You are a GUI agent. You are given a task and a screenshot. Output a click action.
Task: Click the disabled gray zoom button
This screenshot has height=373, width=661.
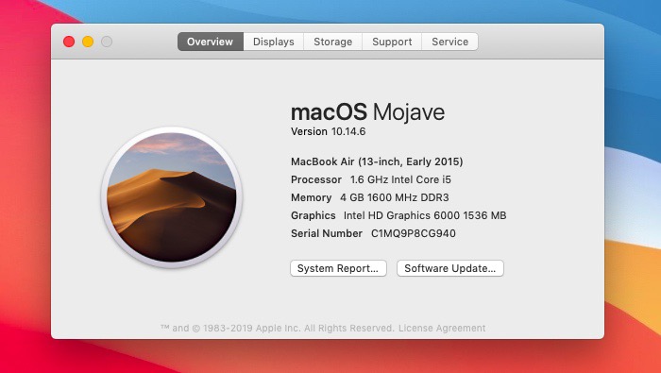pyautogui.click(x=107, y=42)
